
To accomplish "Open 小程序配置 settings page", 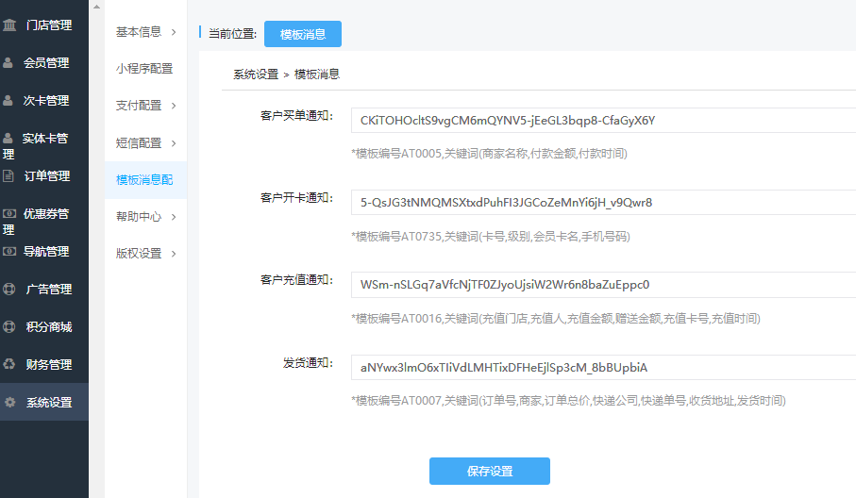I will pyautogui.click(x=144, y=69).
